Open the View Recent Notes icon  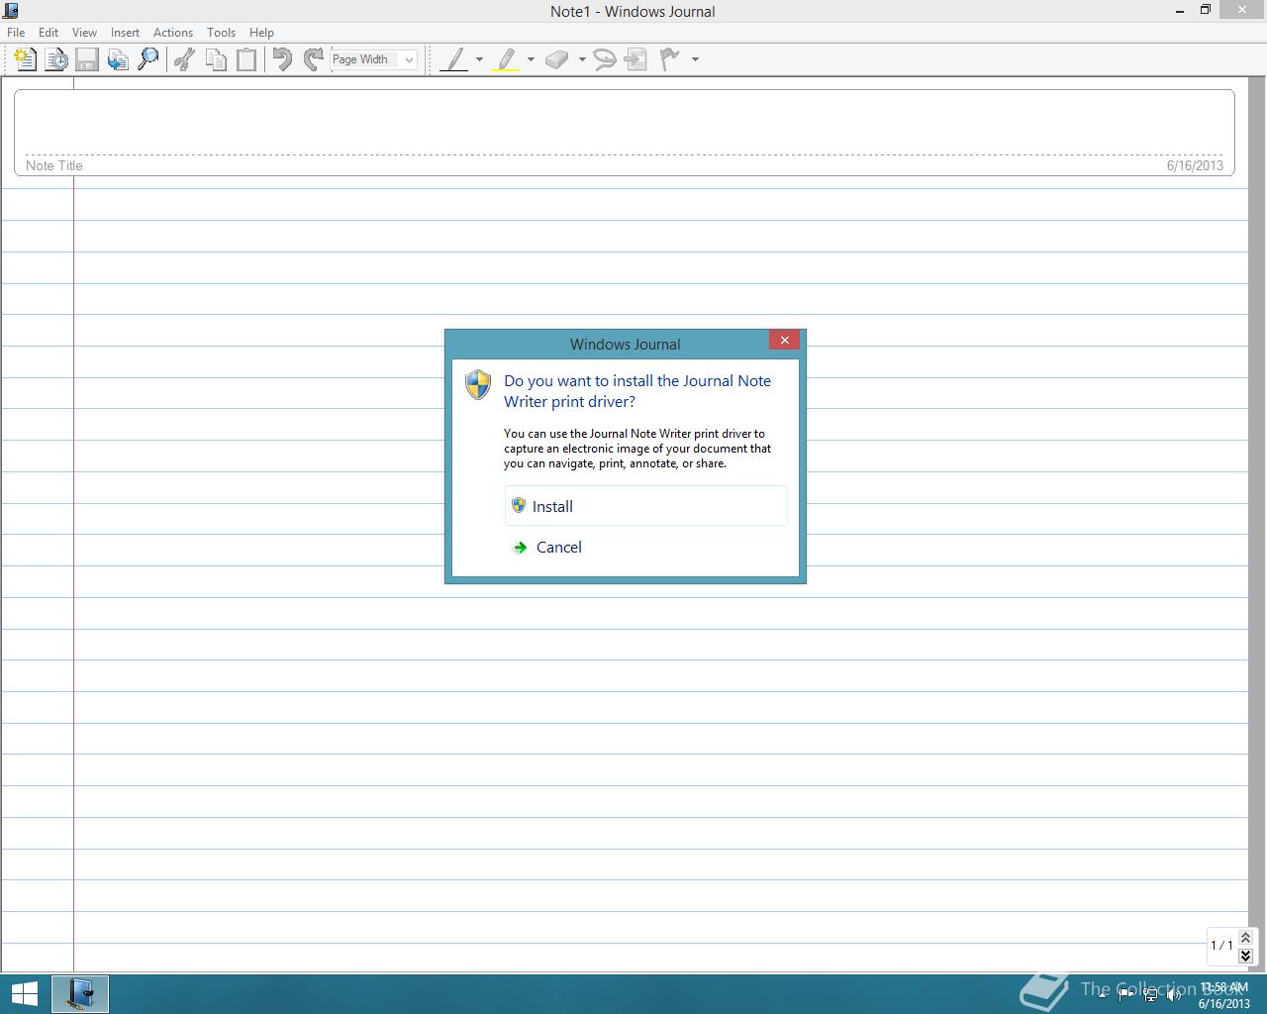56,59
